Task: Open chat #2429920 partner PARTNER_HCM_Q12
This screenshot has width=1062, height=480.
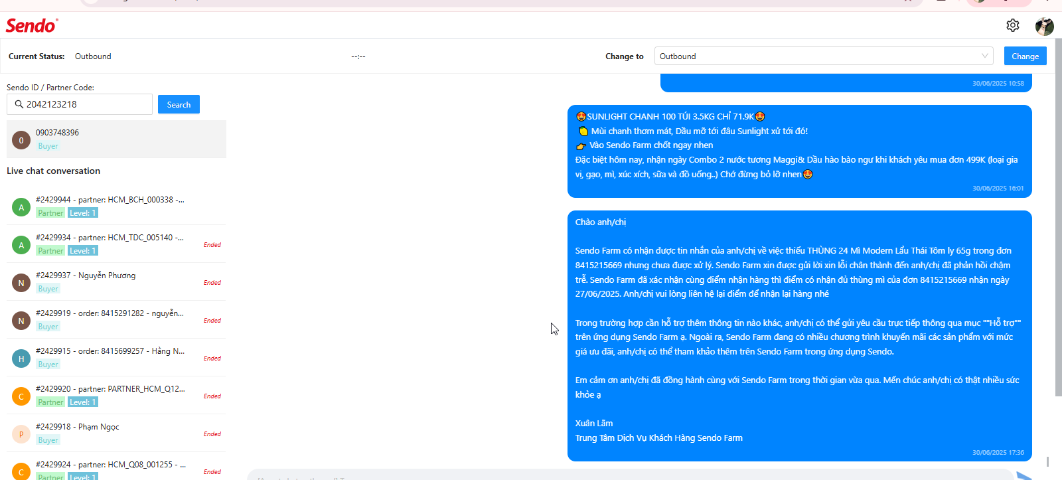Action: coord(116,396)
